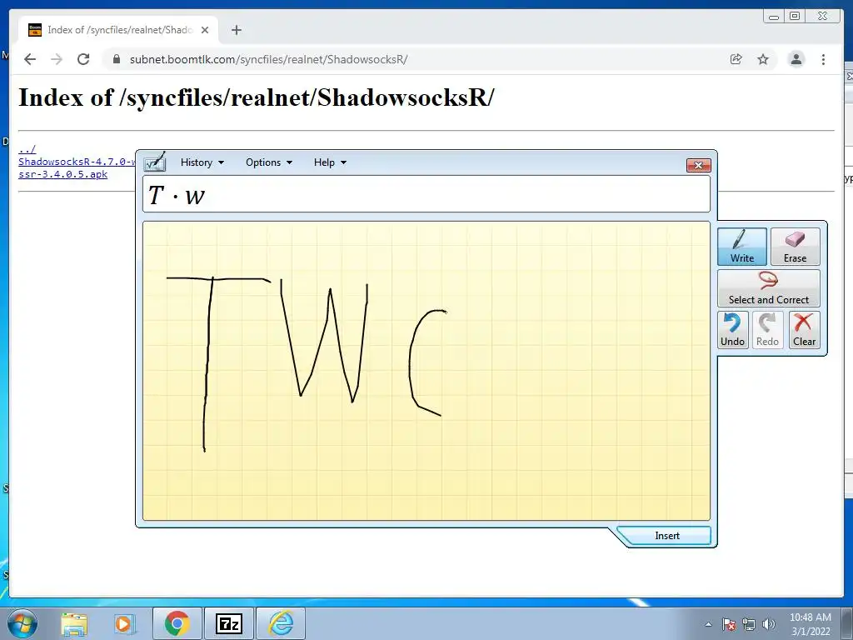Image resolution: width=853 pixels, height=640 pixels.
Task: Open the History menu
Action: point(202,162)
